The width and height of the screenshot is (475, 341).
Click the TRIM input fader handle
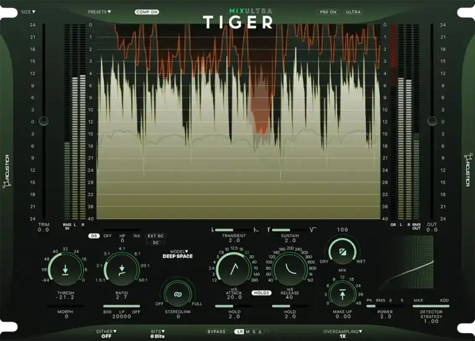coord(43,121)
